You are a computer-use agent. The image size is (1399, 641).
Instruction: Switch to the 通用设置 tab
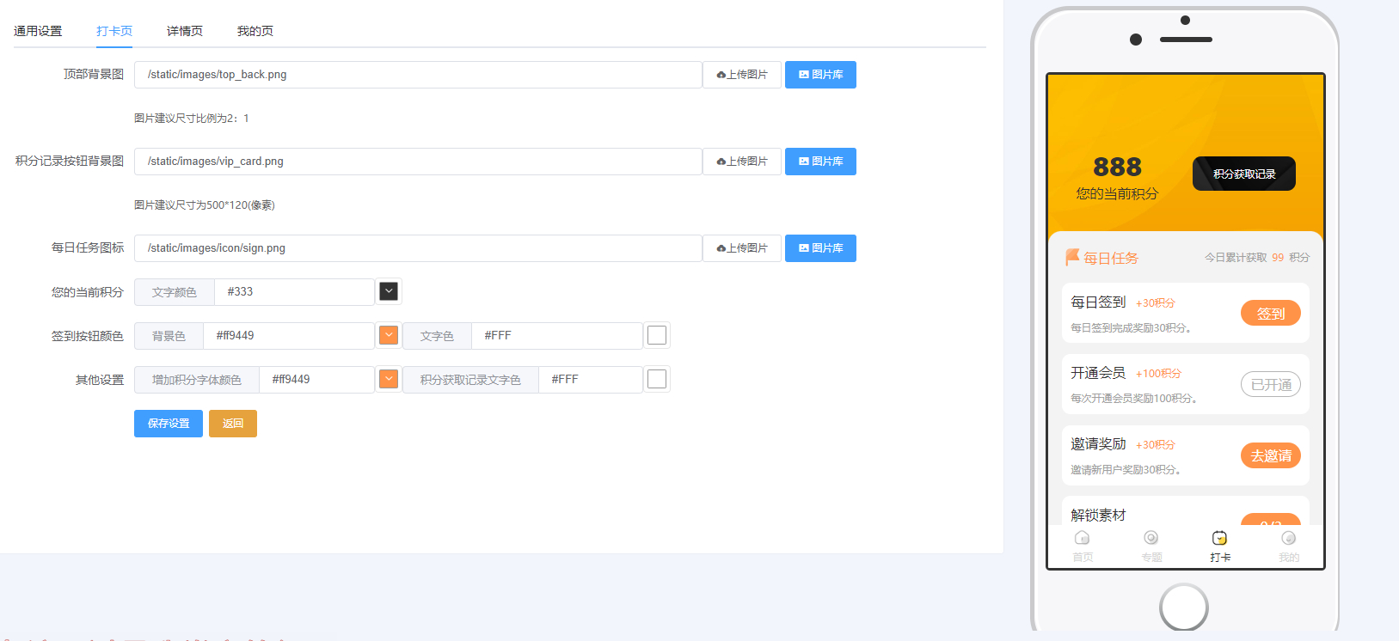(38, 31)
